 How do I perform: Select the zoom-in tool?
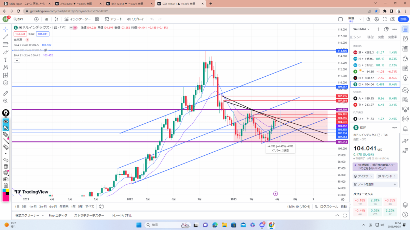pos(5,101)
